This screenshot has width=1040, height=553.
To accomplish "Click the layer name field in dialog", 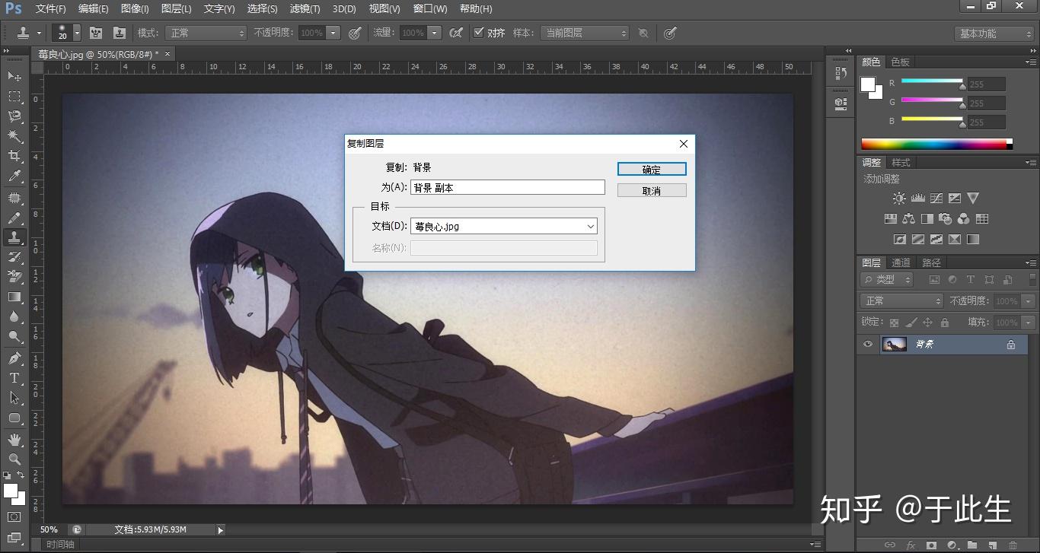I will pos(508,187).
